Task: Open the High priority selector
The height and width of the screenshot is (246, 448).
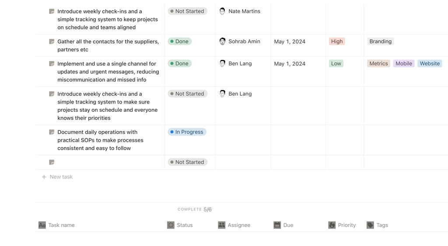Action: pos(337,42)
